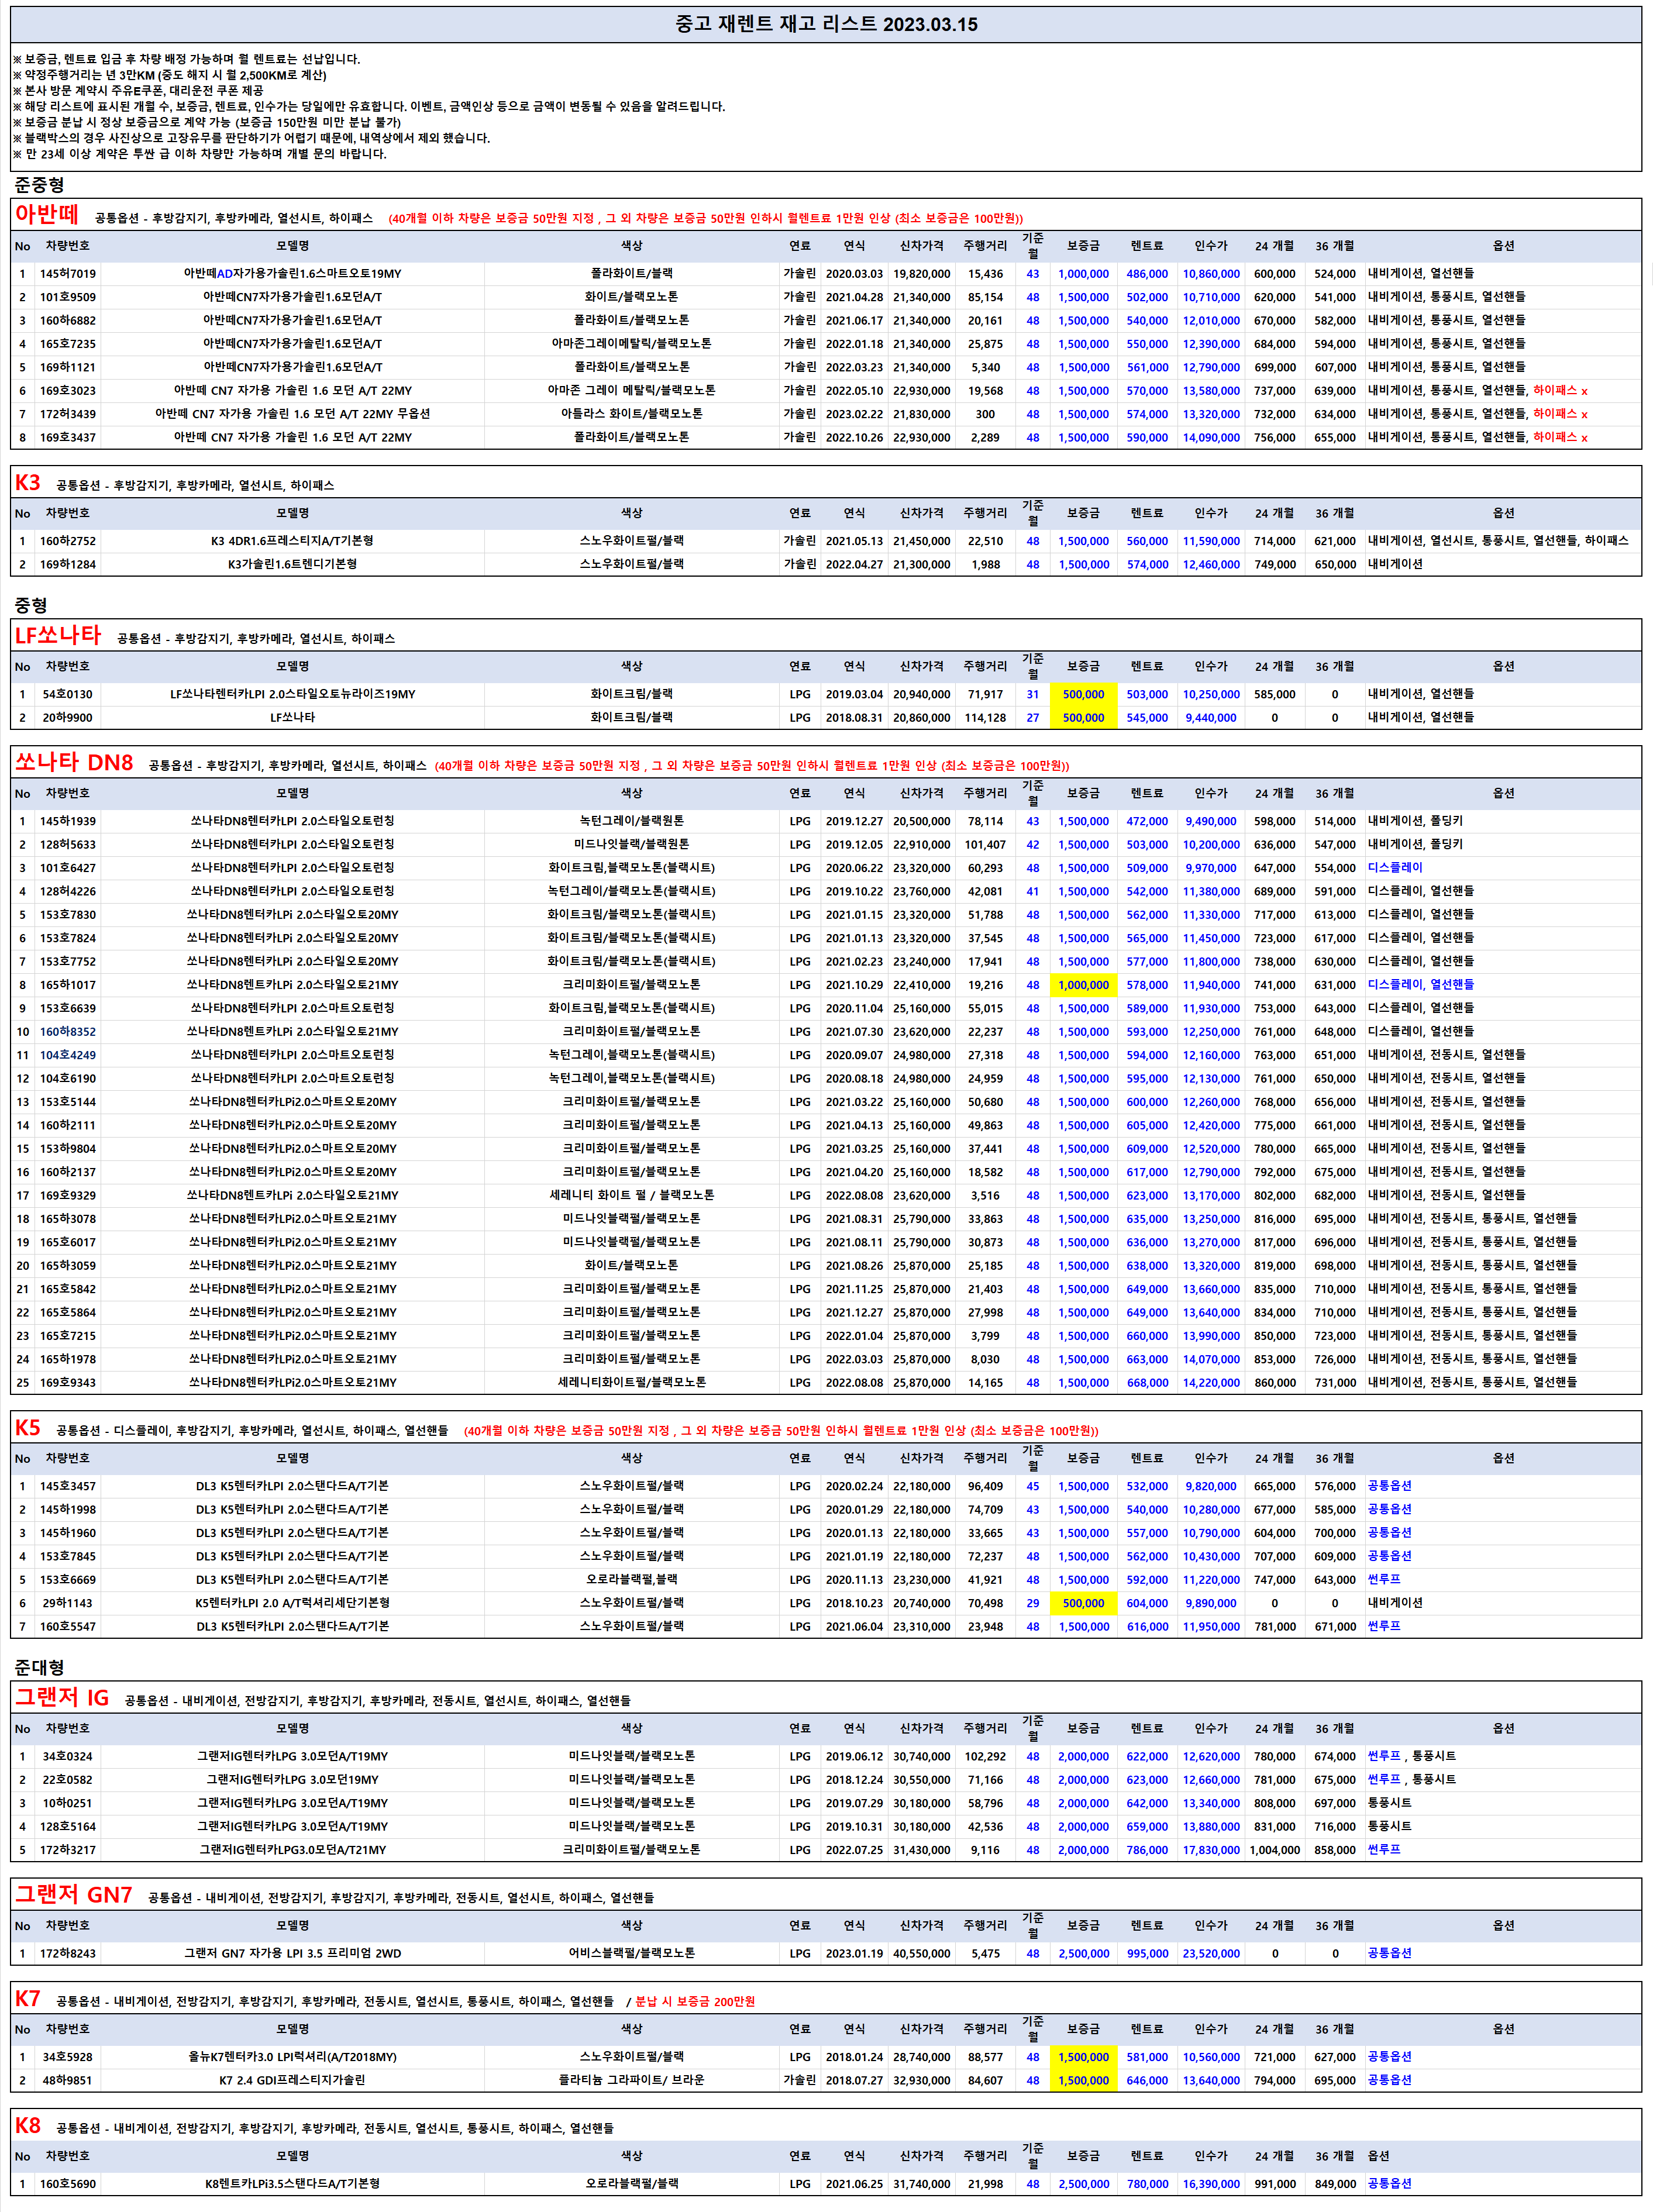
Task: Click plate 22호0582
Action: point(68,1780)
